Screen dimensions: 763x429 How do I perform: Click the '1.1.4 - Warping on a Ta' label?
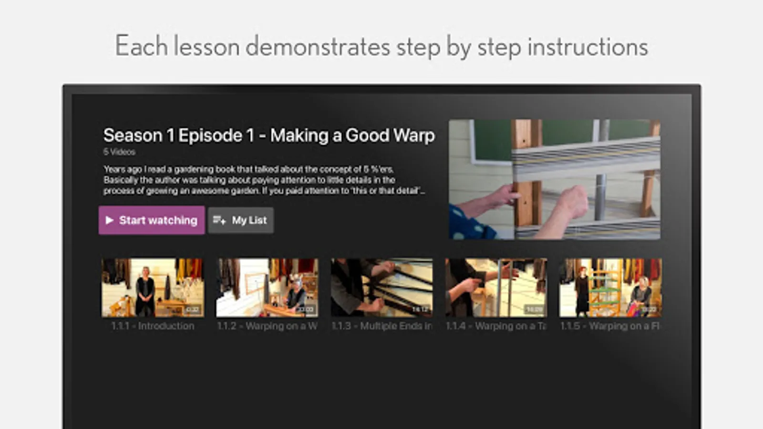[x=496, y=326]
